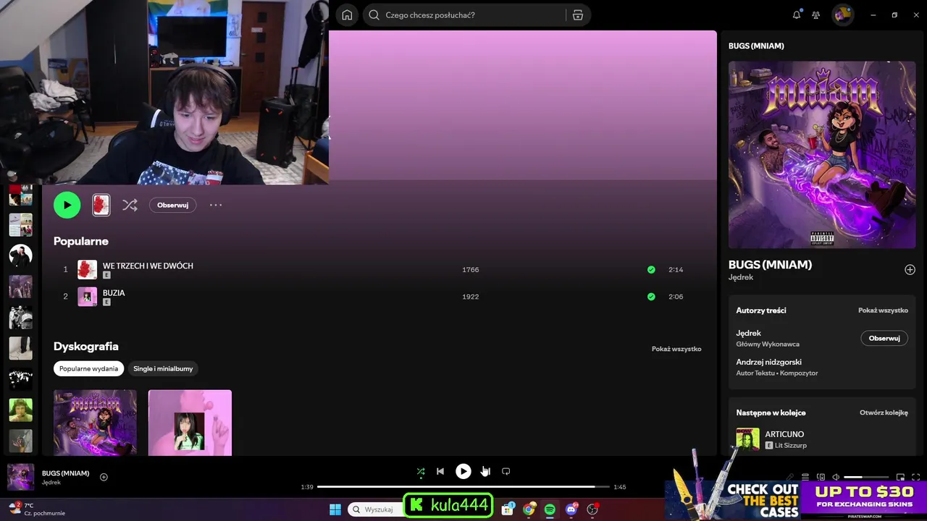This screenshot has width=927, height=521.
Task: Toggle shuffle in the player bar
Action: click(x=421, y=471)
